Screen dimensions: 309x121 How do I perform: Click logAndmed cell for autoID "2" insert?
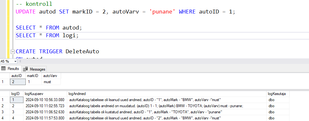[167, 118]
